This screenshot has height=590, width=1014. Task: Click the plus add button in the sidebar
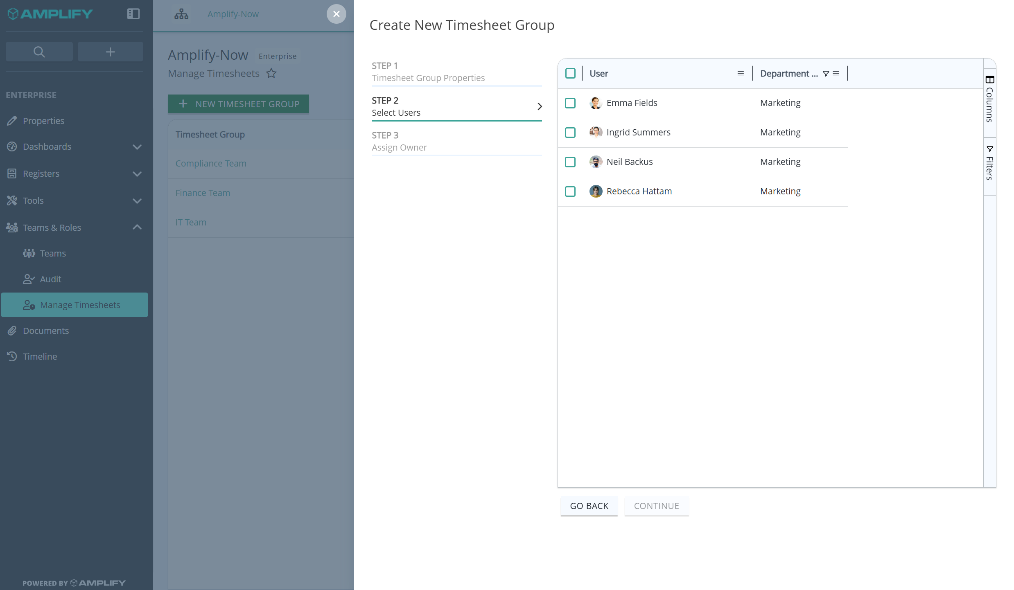pos(110,52)
